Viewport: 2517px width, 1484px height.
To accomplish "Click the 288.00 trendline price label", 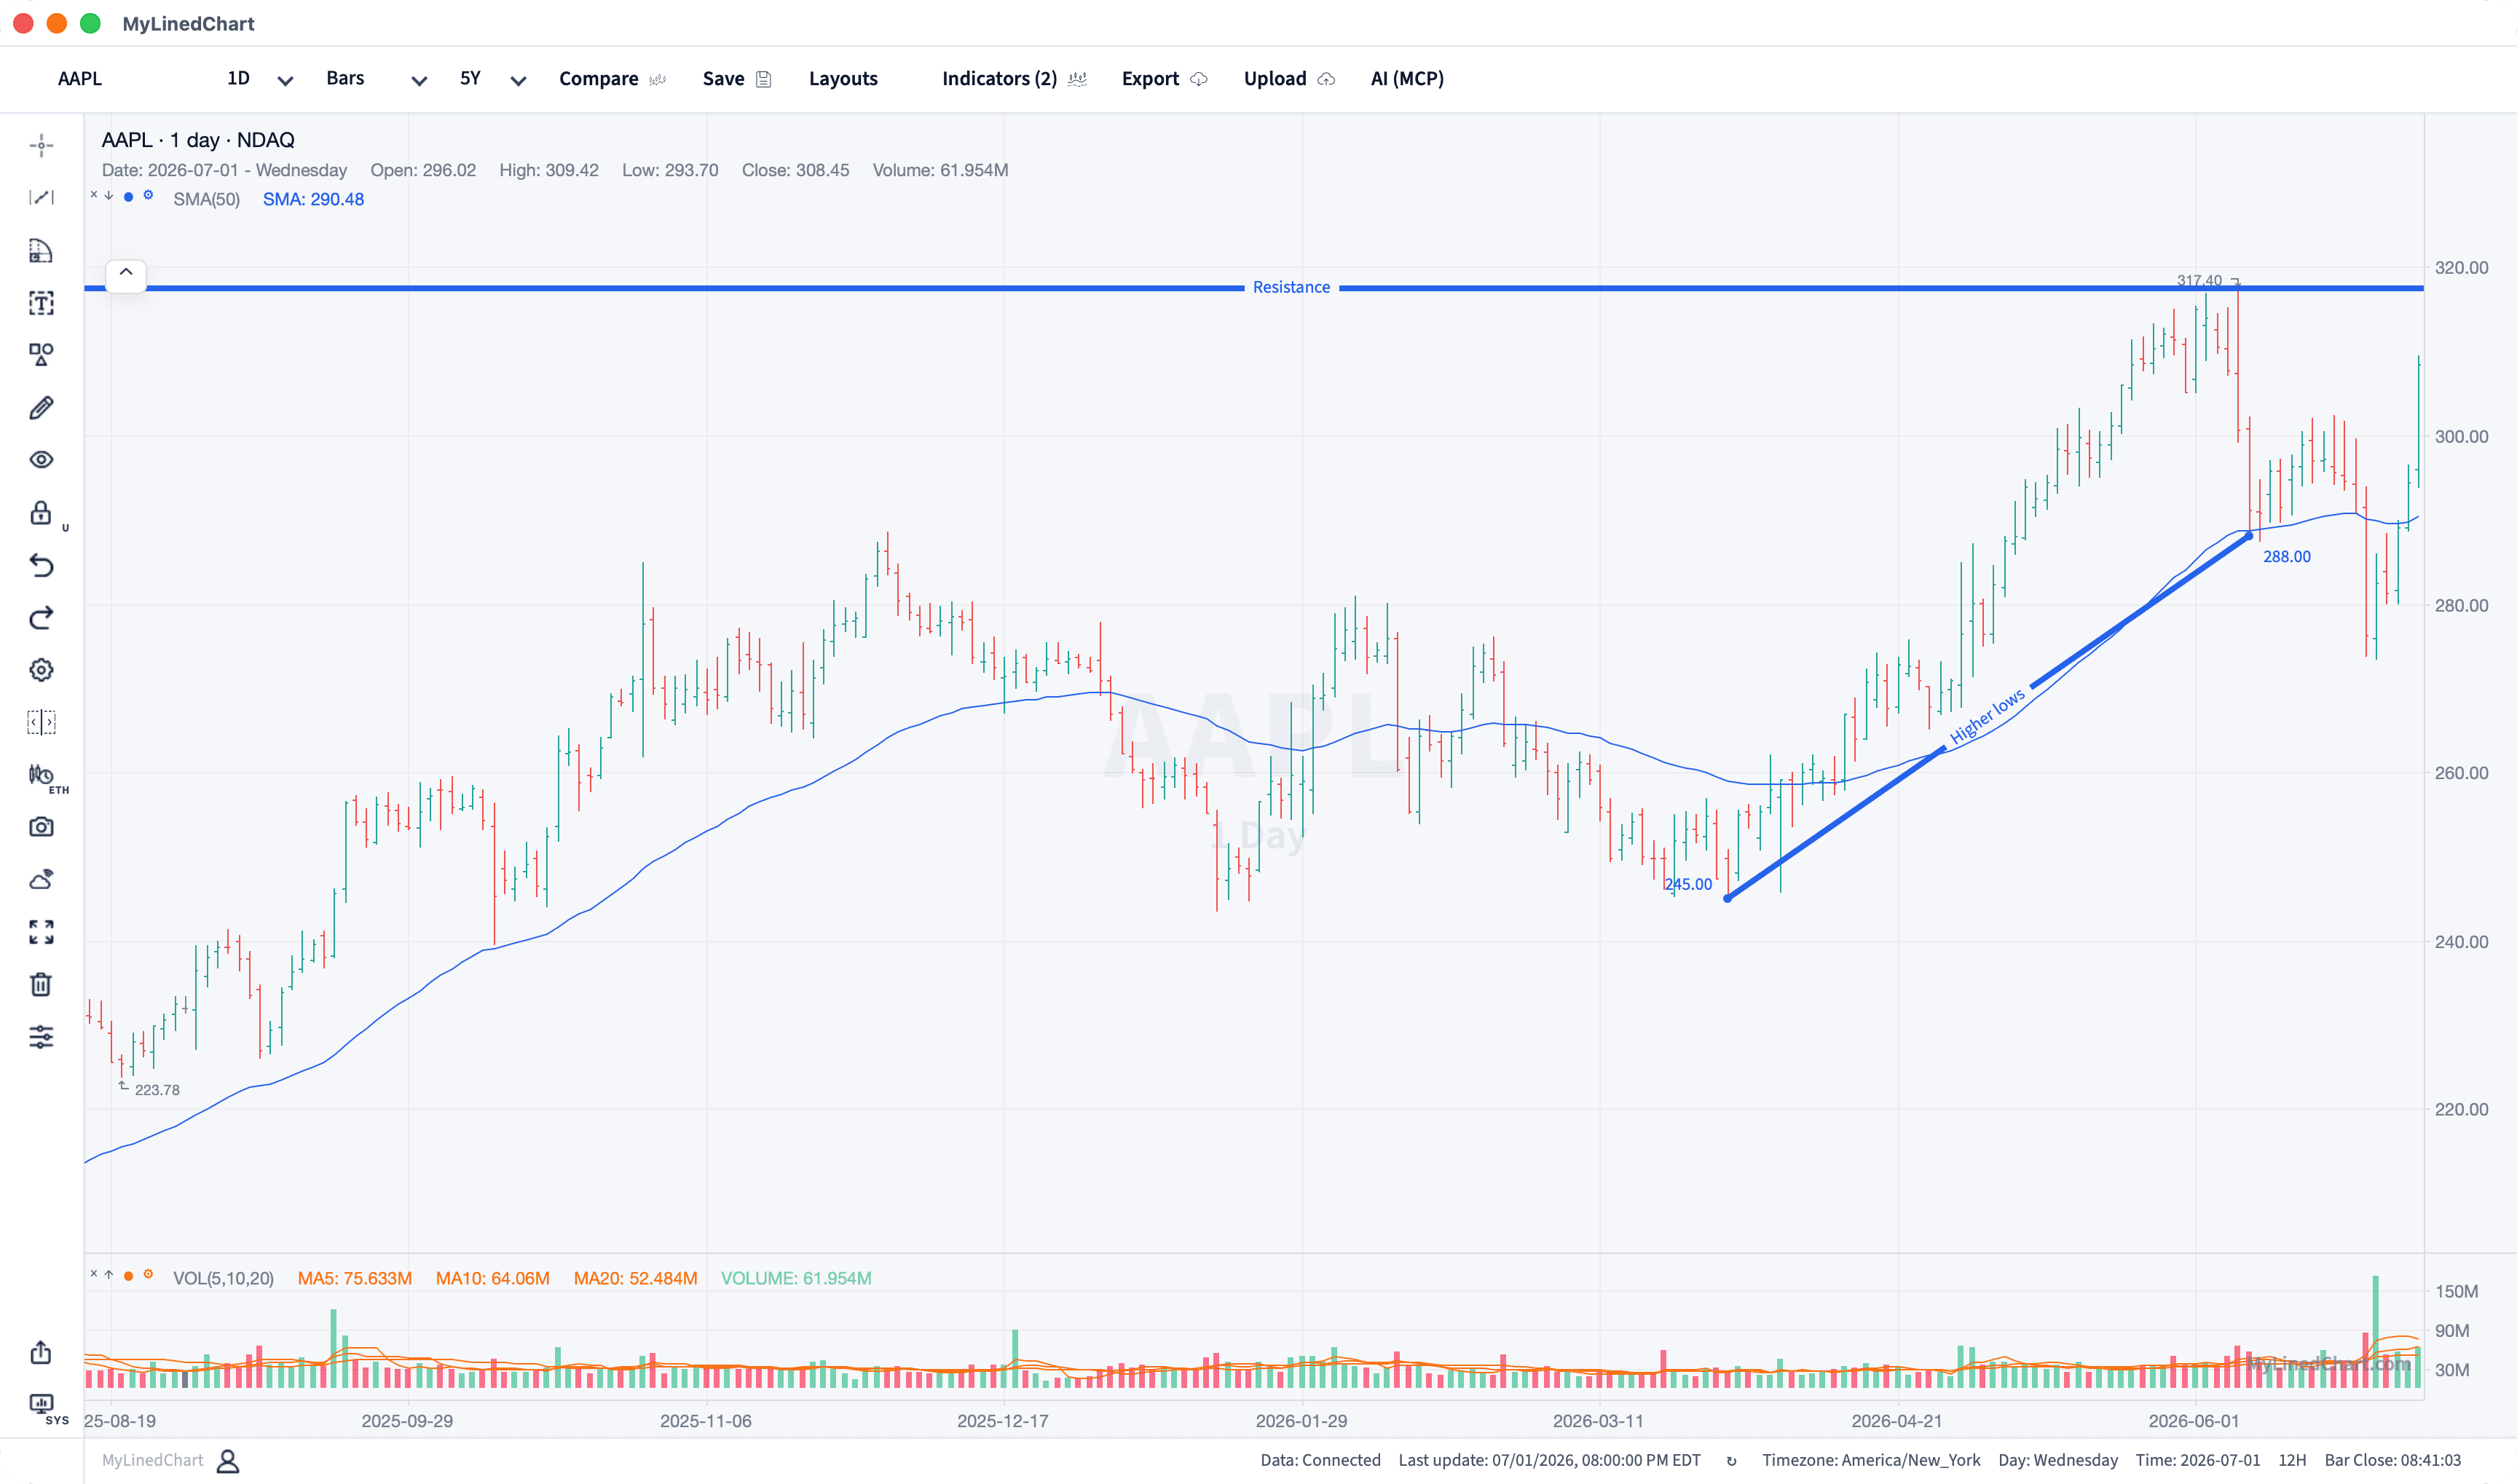I will coord(2286,556).
